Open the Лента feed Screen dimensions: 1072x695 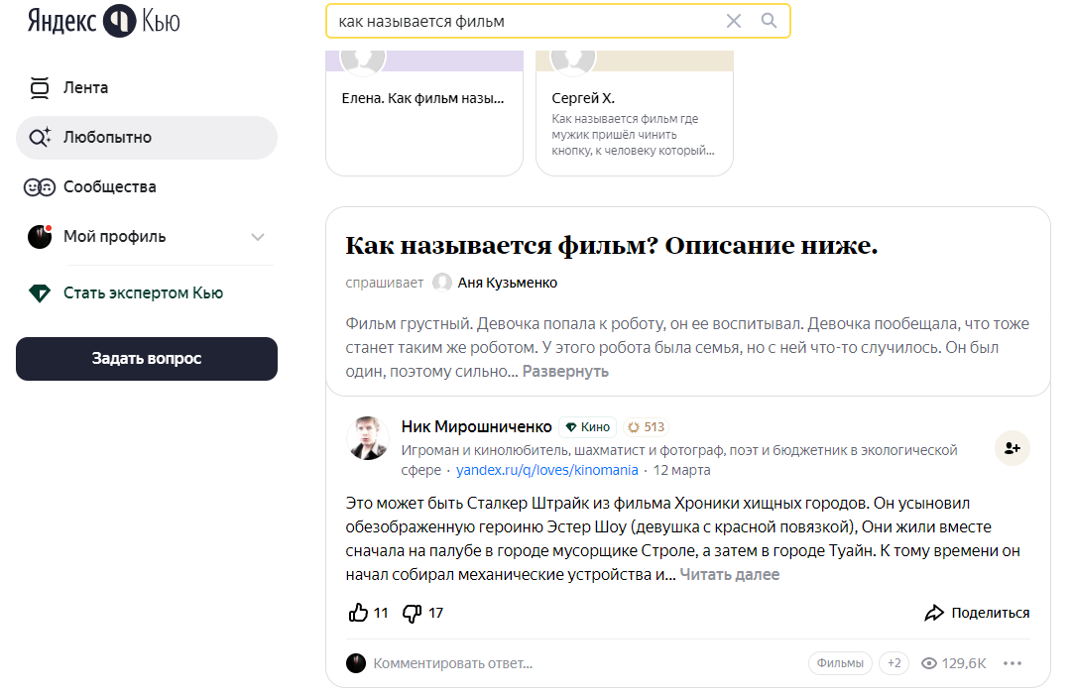[x=85, y=87]
